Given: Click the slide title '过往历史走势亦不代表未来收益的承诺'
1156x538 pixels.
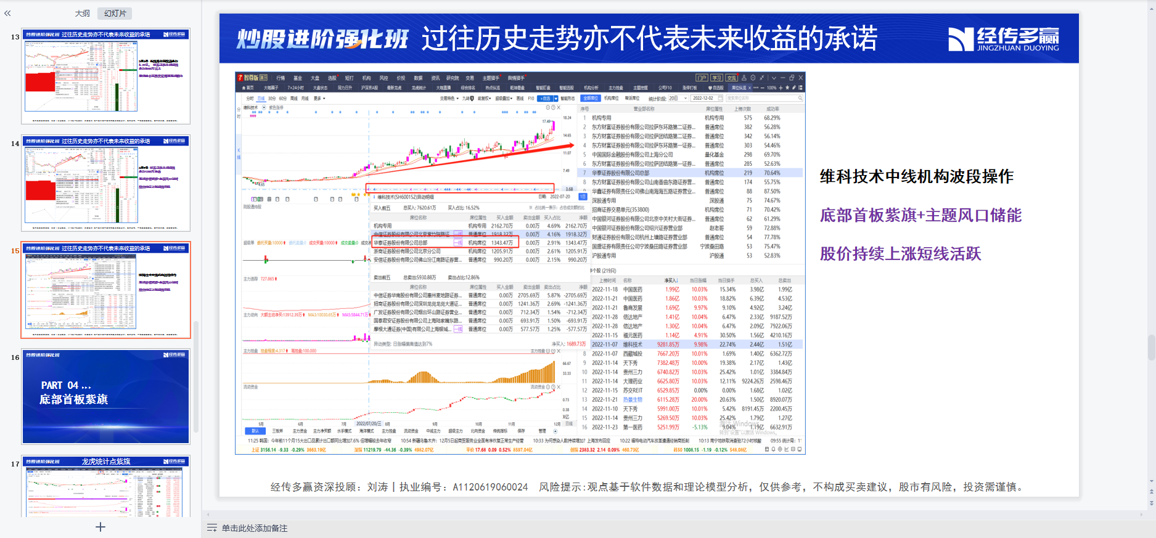Looking at the screenshot, I should coord(649,38).
